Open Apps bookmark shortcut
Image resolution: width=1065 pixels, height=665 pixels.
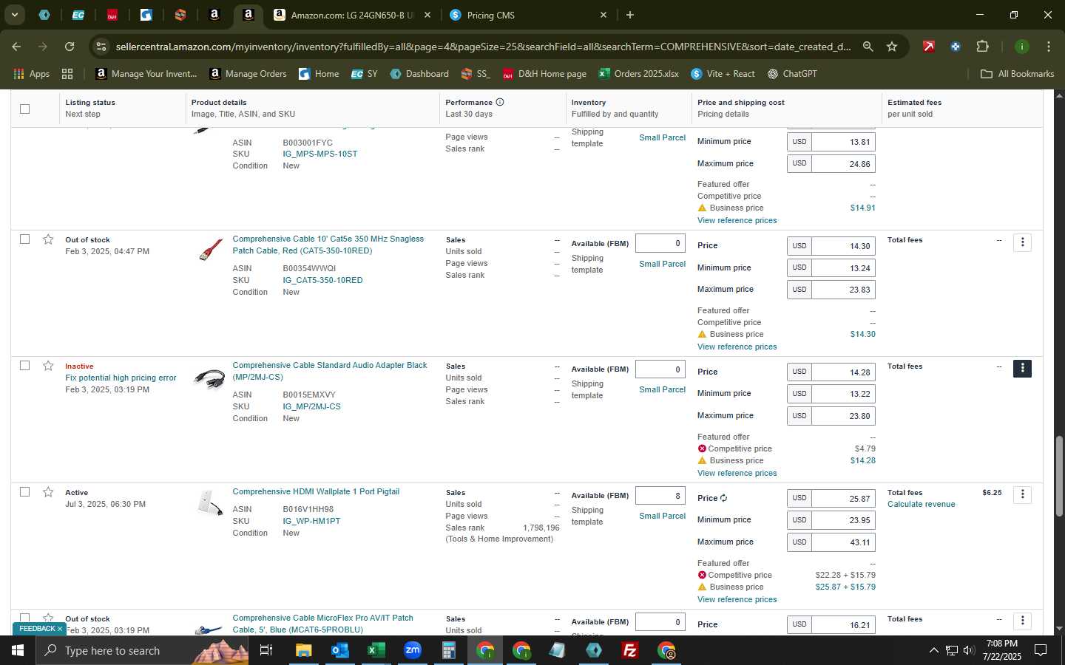(32, 74)
